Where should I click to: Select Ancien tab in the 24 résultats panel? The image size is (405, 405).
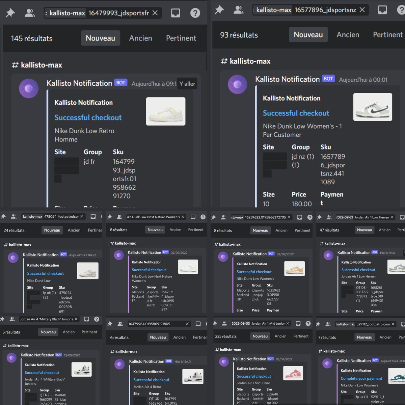click(x=74, y=230)
